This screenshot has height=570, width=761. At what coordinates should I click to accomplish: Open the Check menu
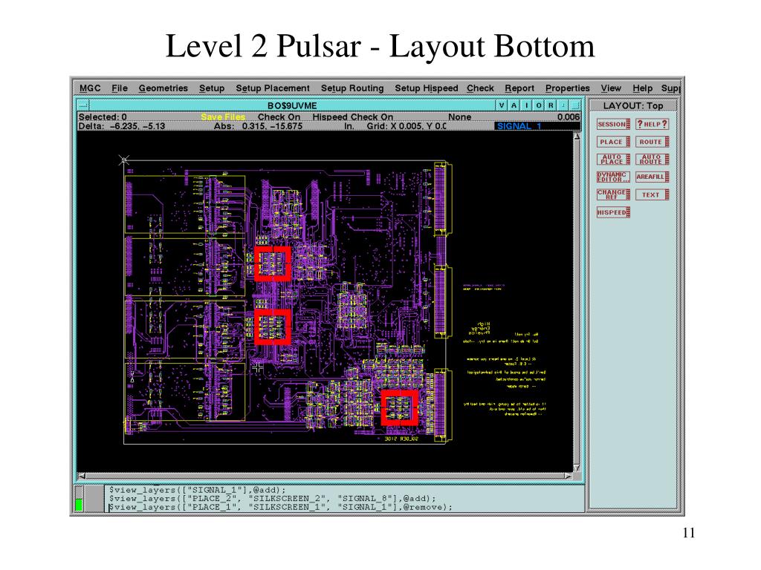480,88
